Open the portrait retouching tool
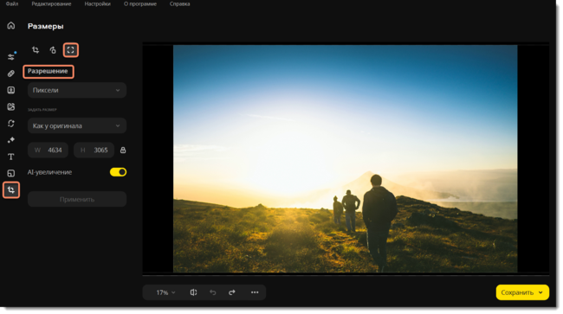The image size is (563, 314). click(x=11, y=90)
